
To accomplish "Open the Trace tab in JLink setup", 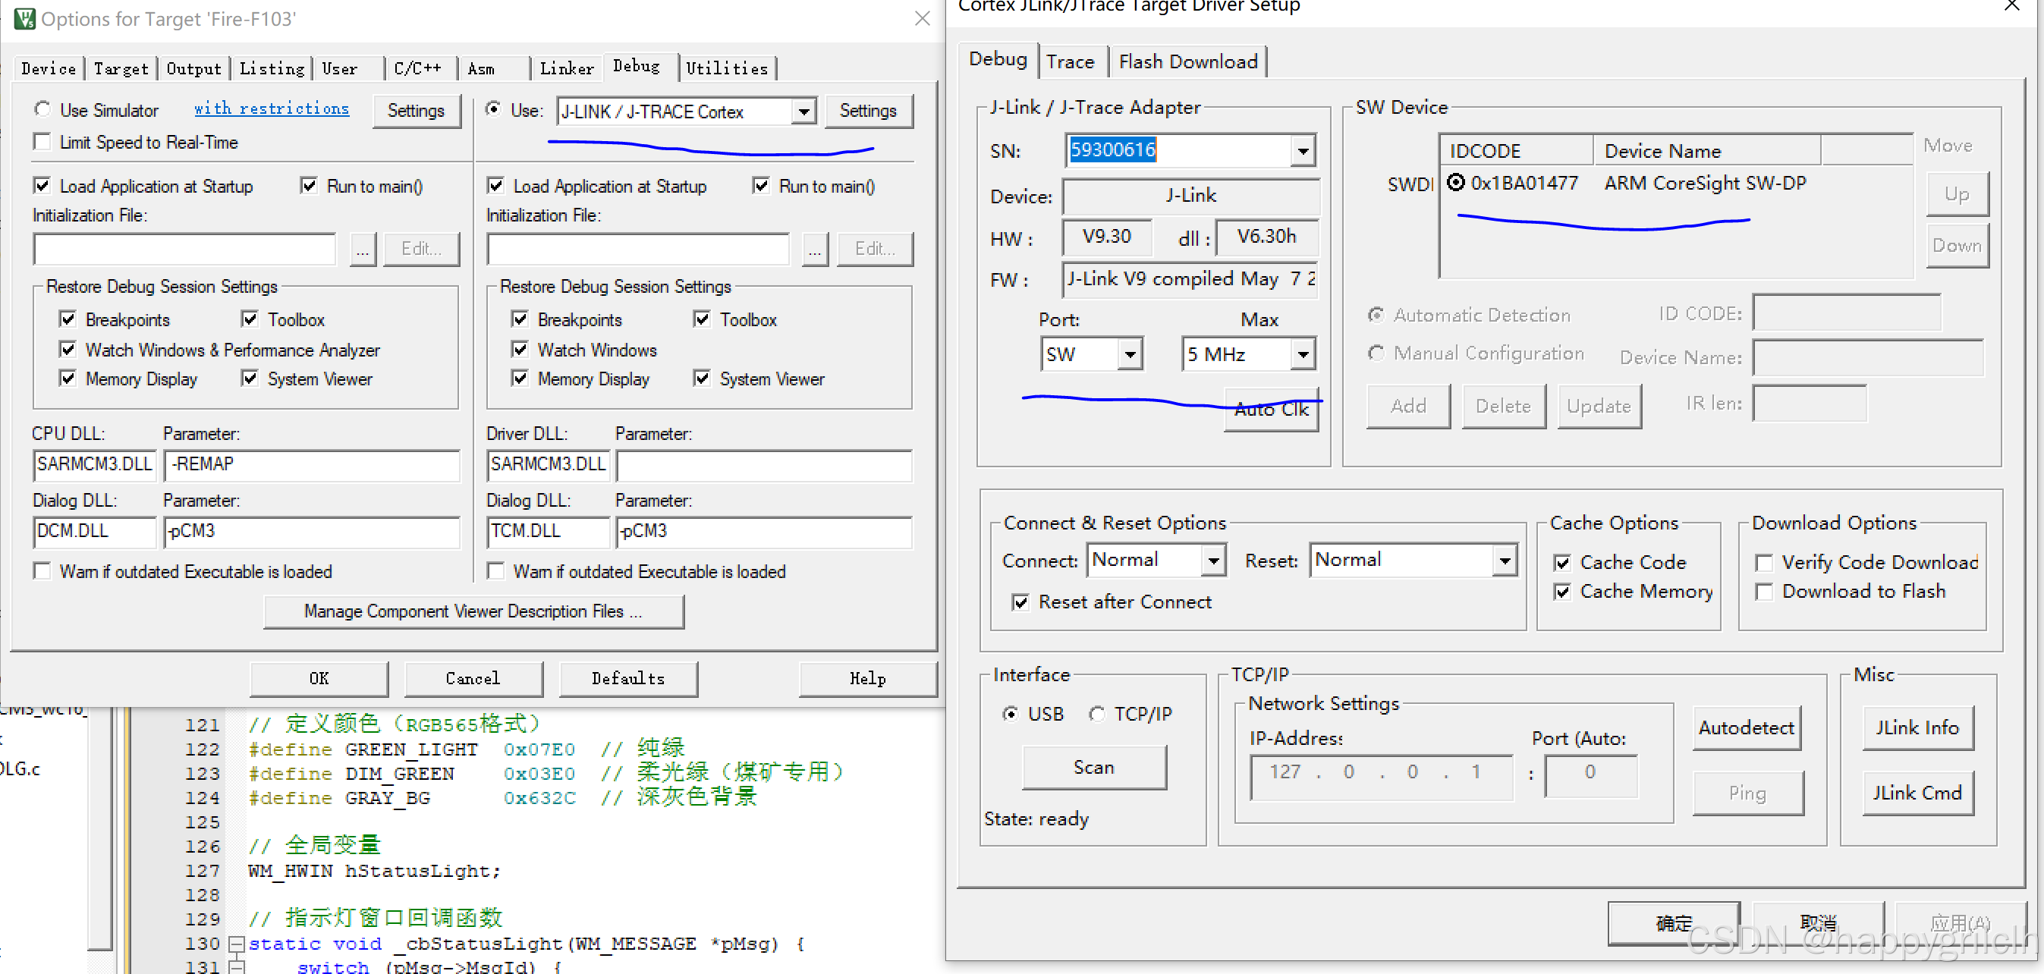I will (x=1071, y=61).
